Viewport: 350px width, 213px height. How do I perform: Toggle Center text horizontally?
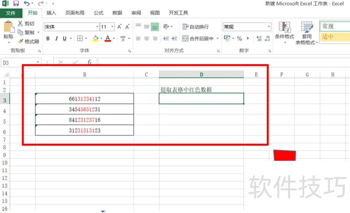click(x=147, y=39)
